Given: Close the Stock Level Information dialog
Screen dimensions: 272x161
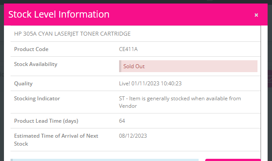Looking at the screenshot, I should click(x=256, y=15).
